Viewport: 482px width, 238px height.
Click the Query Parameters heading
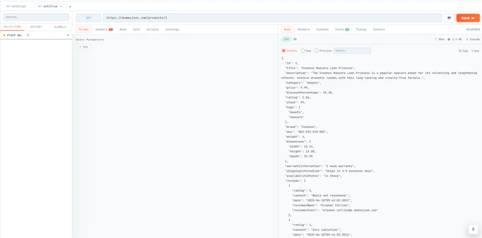(x=90, y=40)
